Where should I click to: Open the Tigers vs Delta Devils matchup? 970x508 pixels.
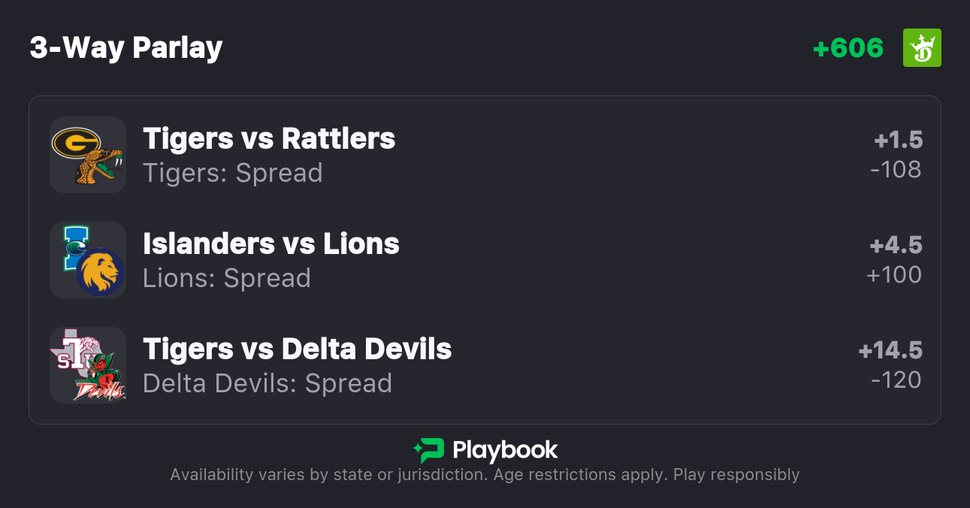coord(298,349)
